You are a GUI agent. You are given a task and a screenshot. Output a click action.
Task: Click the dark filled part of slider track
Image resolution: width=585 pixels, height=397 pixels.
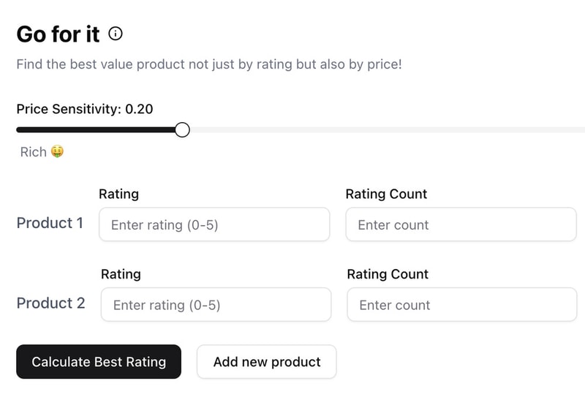(x=95, y=130)
